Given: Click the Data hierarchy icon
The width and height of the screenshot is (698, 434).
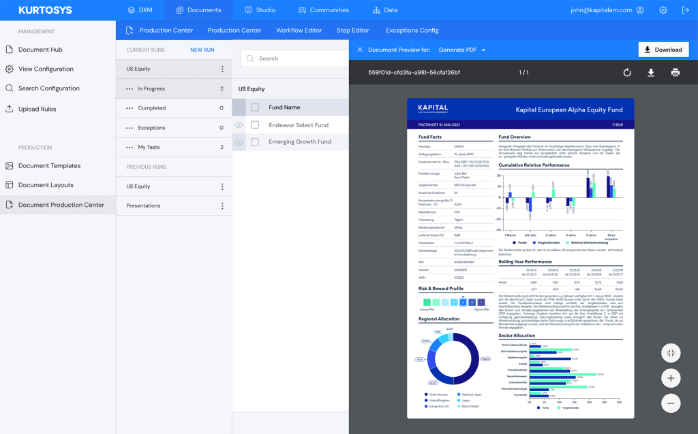Looking at the screenshot, I should click(x=376, y=10).
